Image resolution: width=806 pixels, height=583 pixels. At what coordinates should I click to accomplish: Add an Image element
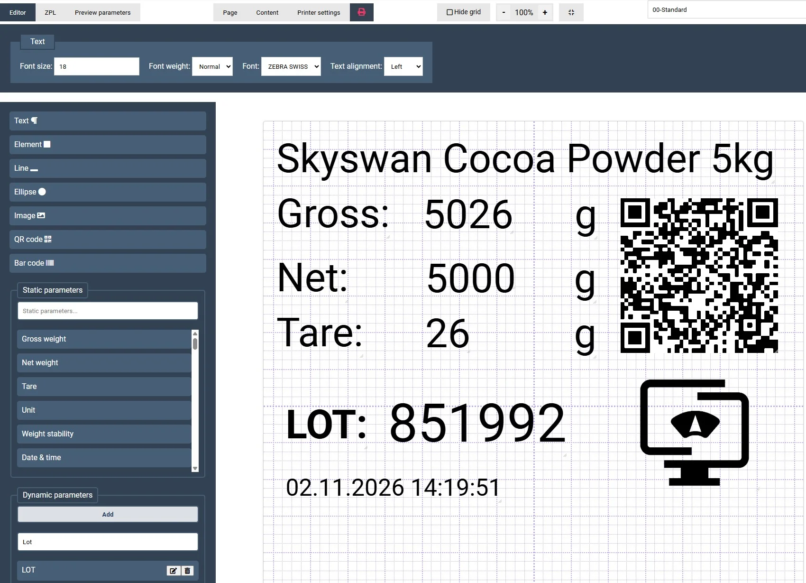point(108,216)
